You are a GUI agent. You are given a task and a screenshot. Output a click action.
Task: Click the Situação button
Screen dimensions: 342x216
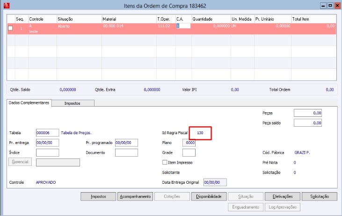246,196
